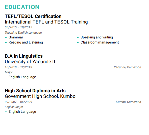Click the 10/2010 – 12/2013 date range
The height and width of the screenshot is (135, 149).
[18, 67]
